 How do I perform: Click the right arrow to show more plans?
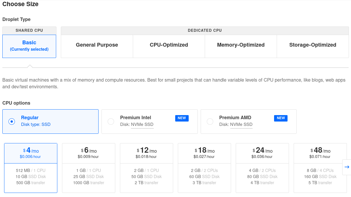(x=347, y=167)
